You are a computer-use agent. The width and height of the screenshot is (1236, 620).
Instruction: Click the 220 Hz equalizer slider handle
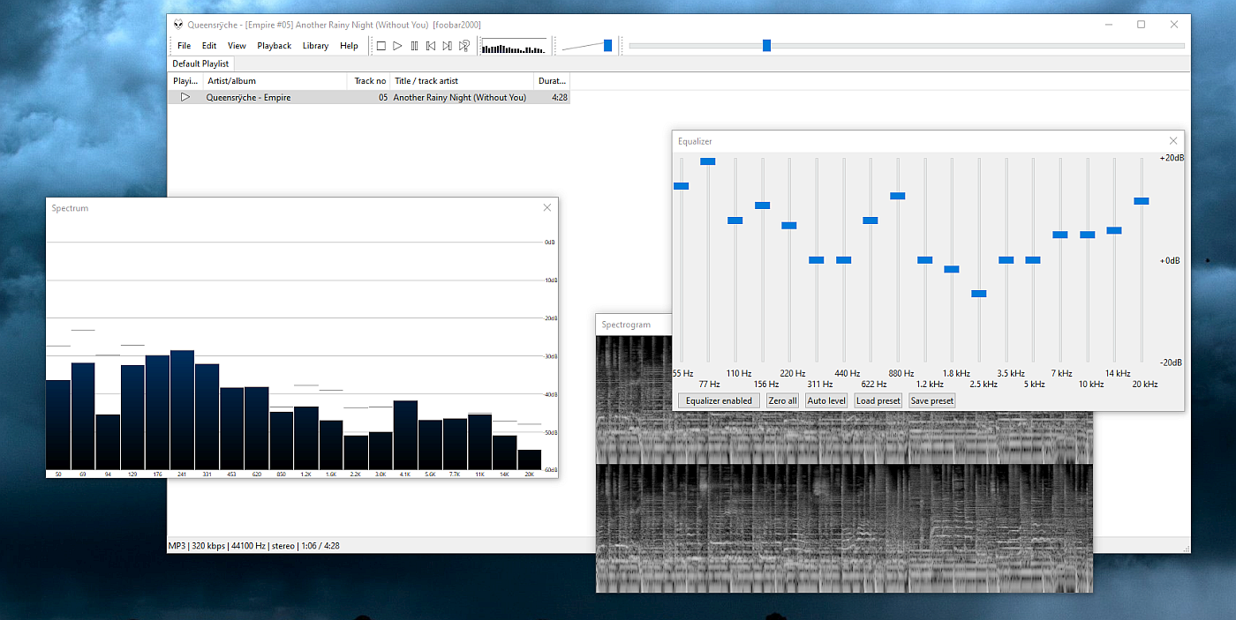click(789, 226)
